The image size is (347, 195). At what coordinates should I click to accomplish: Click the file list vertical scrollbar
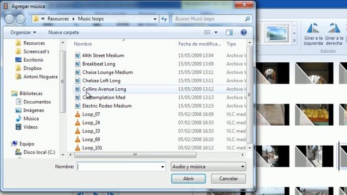tap(249, 95)
